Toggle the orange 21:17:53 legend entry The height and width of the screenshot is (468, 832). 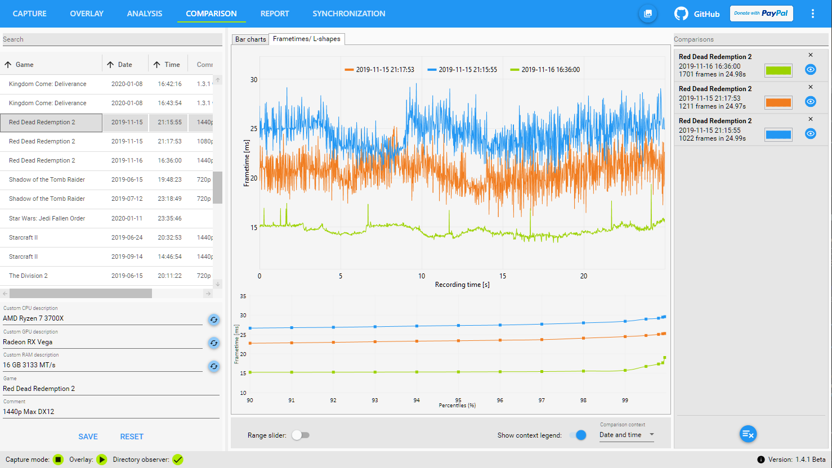coord(379,70)
